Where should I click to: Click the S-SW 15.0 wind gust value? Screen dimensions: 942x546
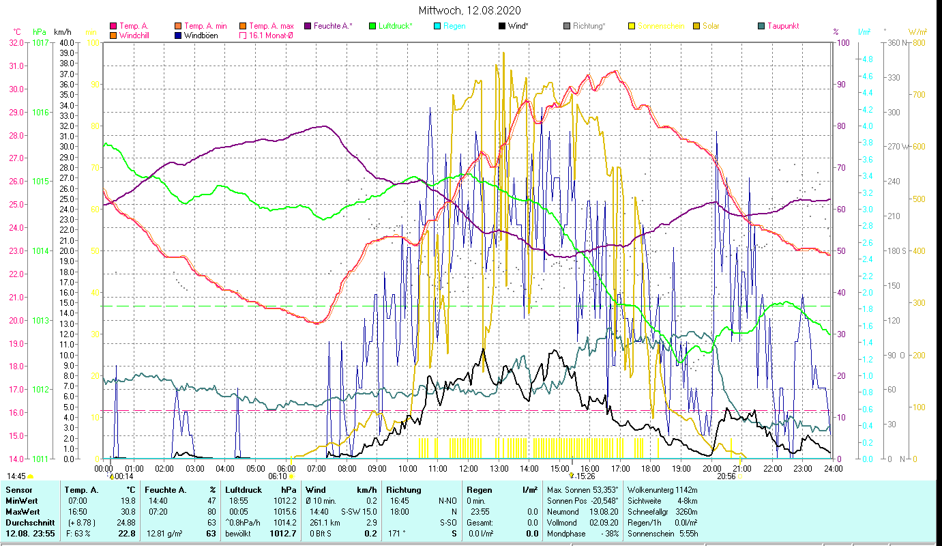coord(359,511)
